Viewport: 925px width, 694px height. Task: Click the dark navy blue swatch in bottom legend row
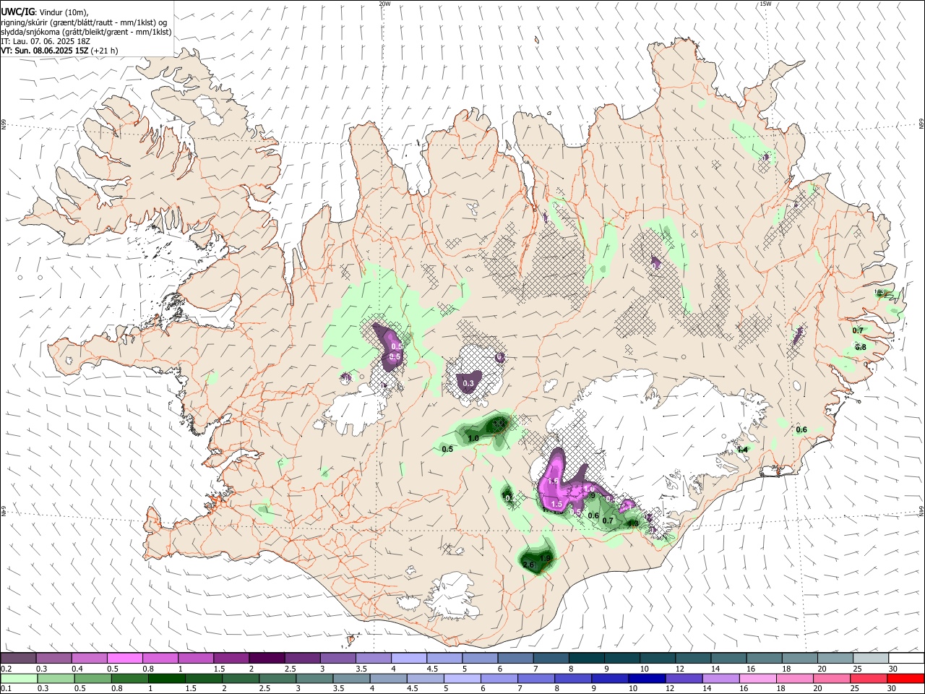(x=645, y=679)
